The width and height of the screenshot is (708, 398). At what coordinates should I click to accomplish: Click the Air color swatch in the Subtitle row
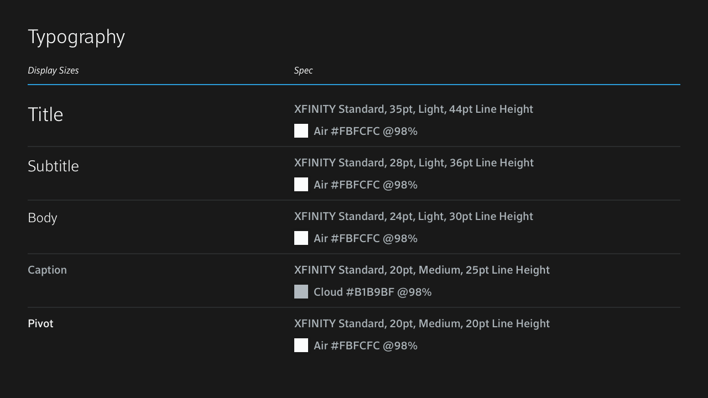coord(301,185)
